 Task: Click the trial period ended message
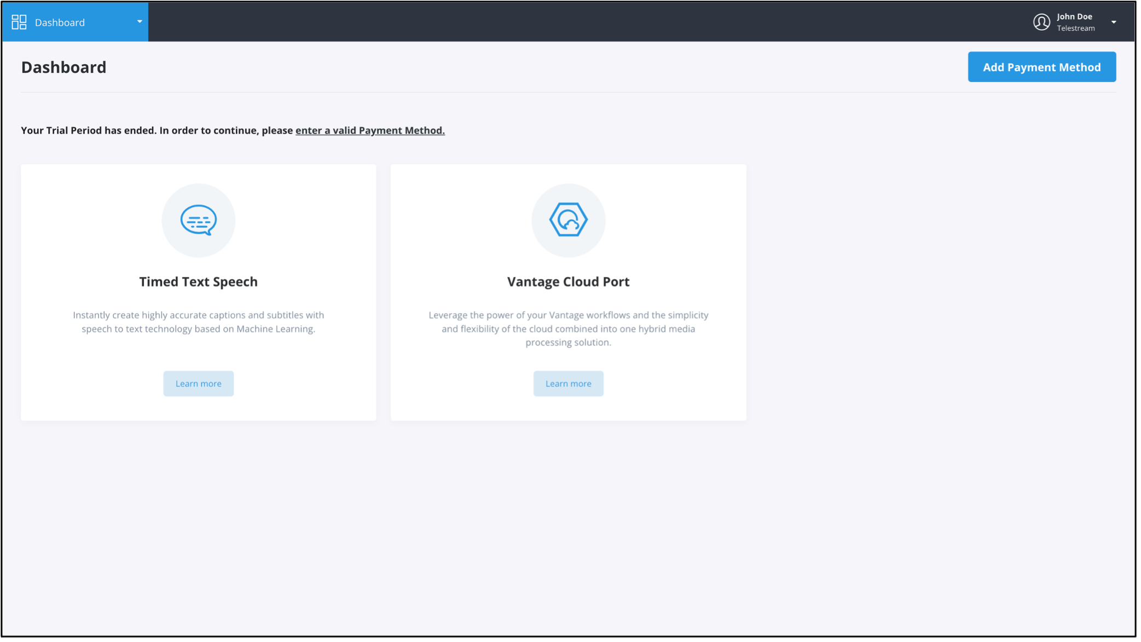158,130
